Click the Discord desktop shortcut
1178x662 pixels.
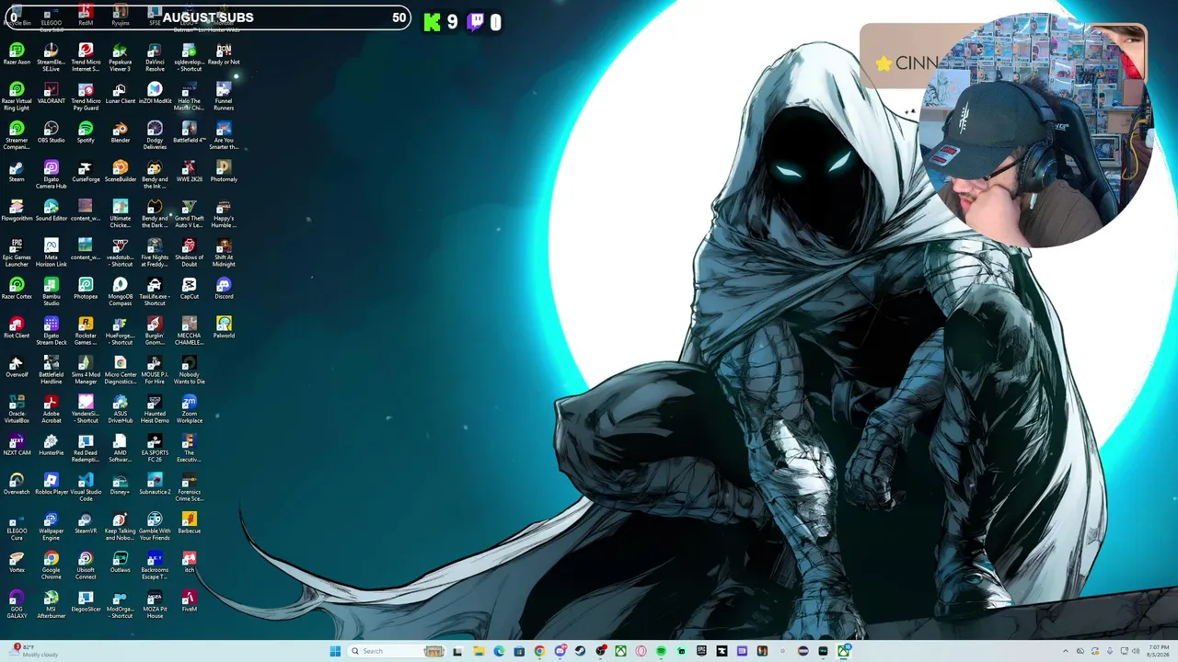pyautogui.click(x=224, y=290)
